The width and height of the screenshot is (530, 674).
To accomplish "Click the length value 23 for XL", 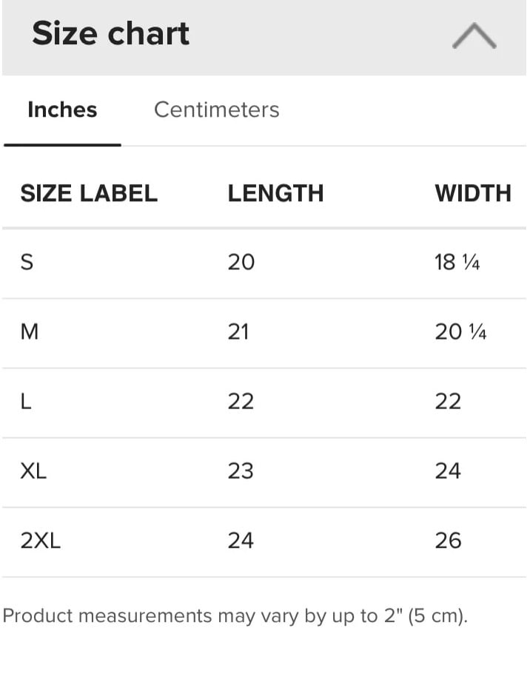I will click(241, 471).
